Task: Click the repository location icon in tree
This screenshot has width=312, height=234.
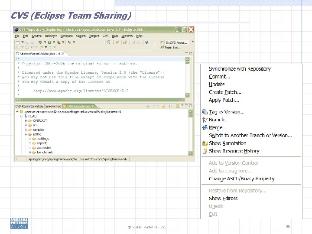Action: click(22, 112)
